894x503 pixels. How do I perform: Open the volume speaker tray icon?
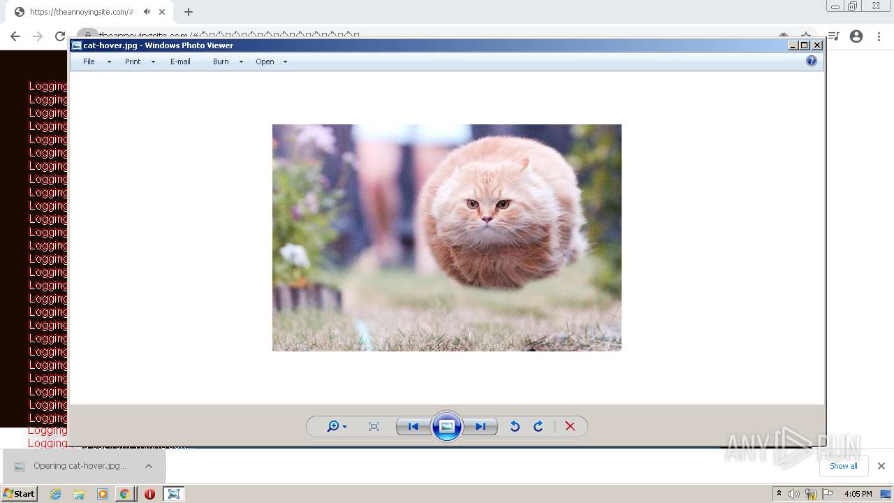794,494
